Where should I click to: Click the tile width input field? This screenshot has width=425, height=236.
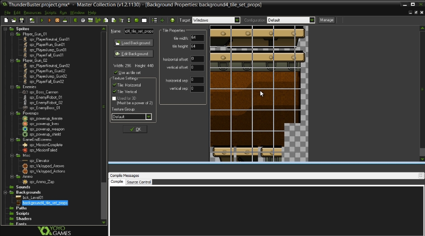[197, 37]
